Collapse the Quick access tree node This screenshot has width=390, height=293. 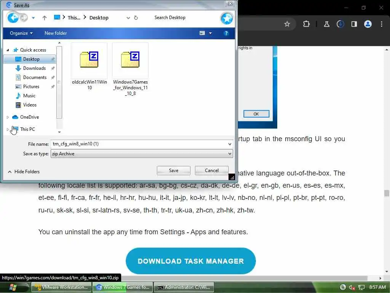8,50
